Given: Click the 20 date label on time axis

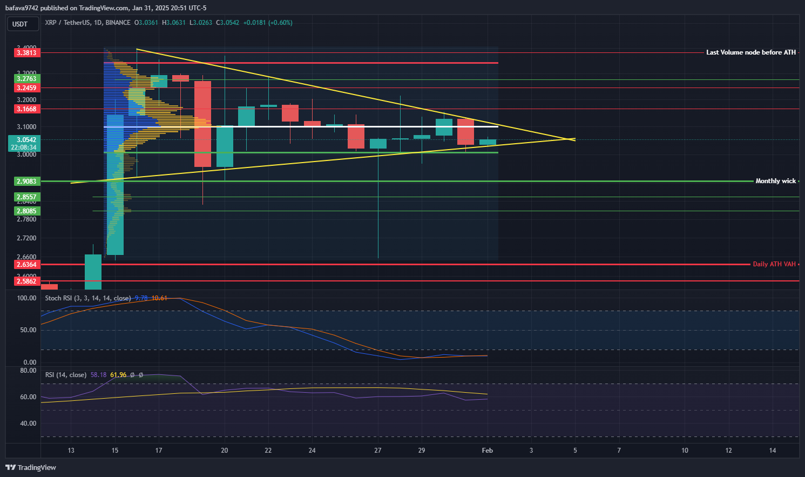Looking at the screenshot, I should [225, 451].
